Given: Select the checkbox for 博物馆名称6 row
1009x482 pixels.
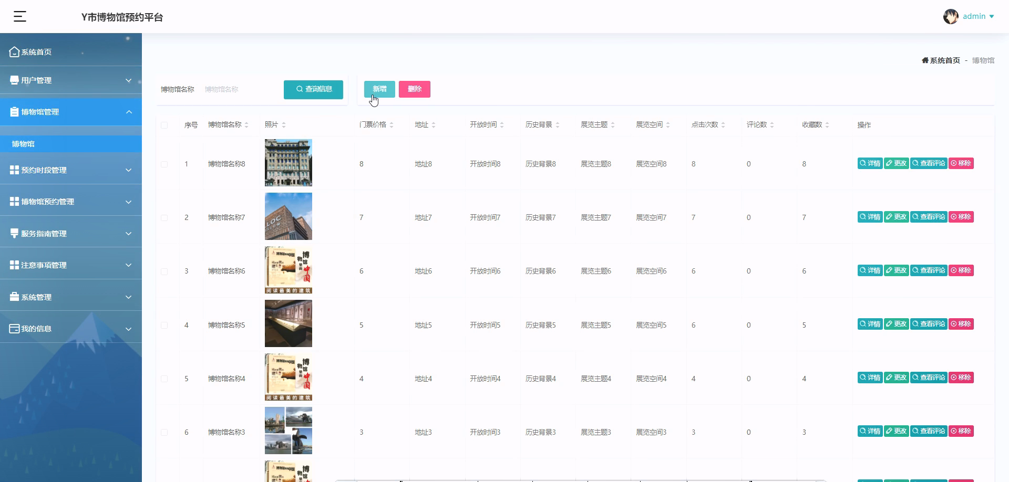Looking at the screenshot, I should (x=164, y=271).
